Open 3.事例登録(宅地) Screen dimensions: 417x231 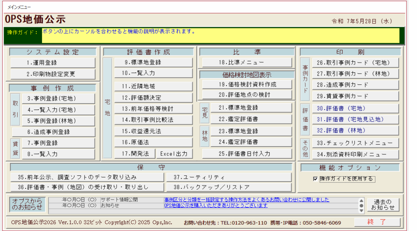click(58, 98)
